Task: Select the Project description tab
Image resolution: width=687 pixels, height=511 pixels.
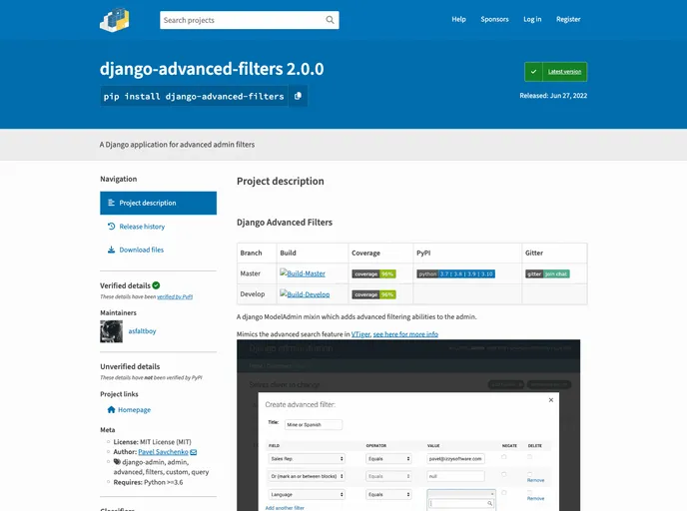Action: point(158,204)
